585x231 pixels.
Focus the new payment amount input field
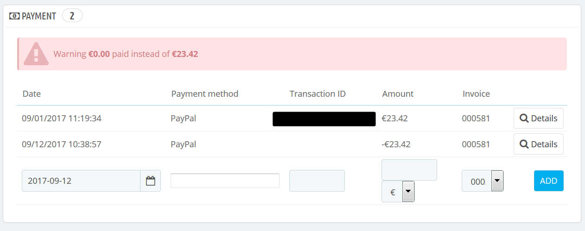[409, 170]
